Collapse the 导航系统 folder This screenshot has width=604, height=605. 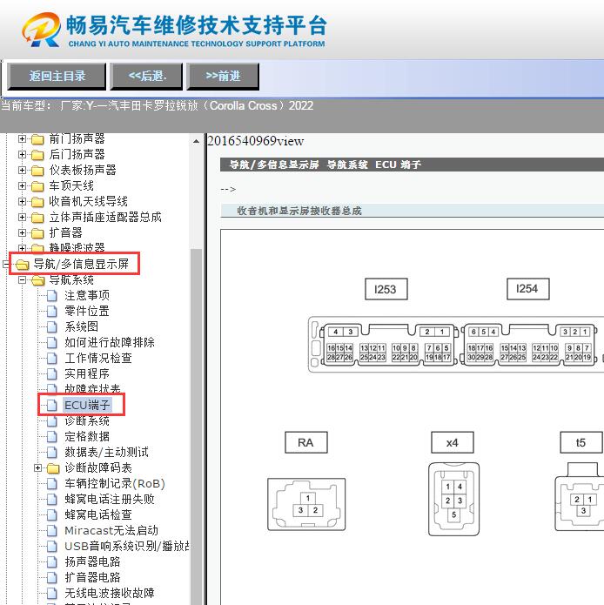(22, 279)
